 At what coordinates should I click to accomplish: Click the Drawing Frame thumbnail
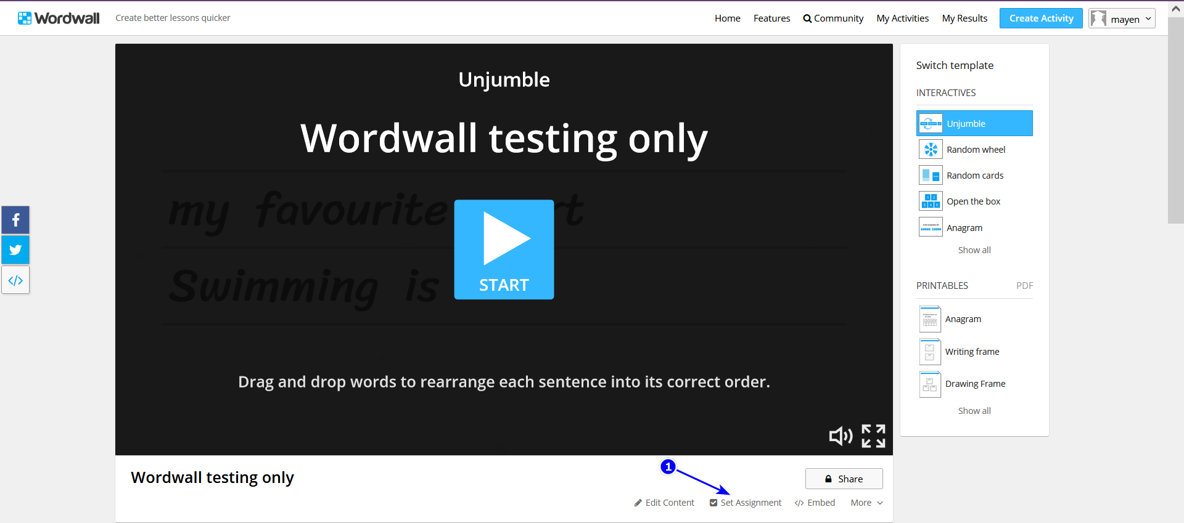click(x=930, y=384)
